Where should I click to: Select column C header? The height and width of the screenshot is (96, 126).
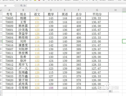pyautogui.click(x=37, y=10)
